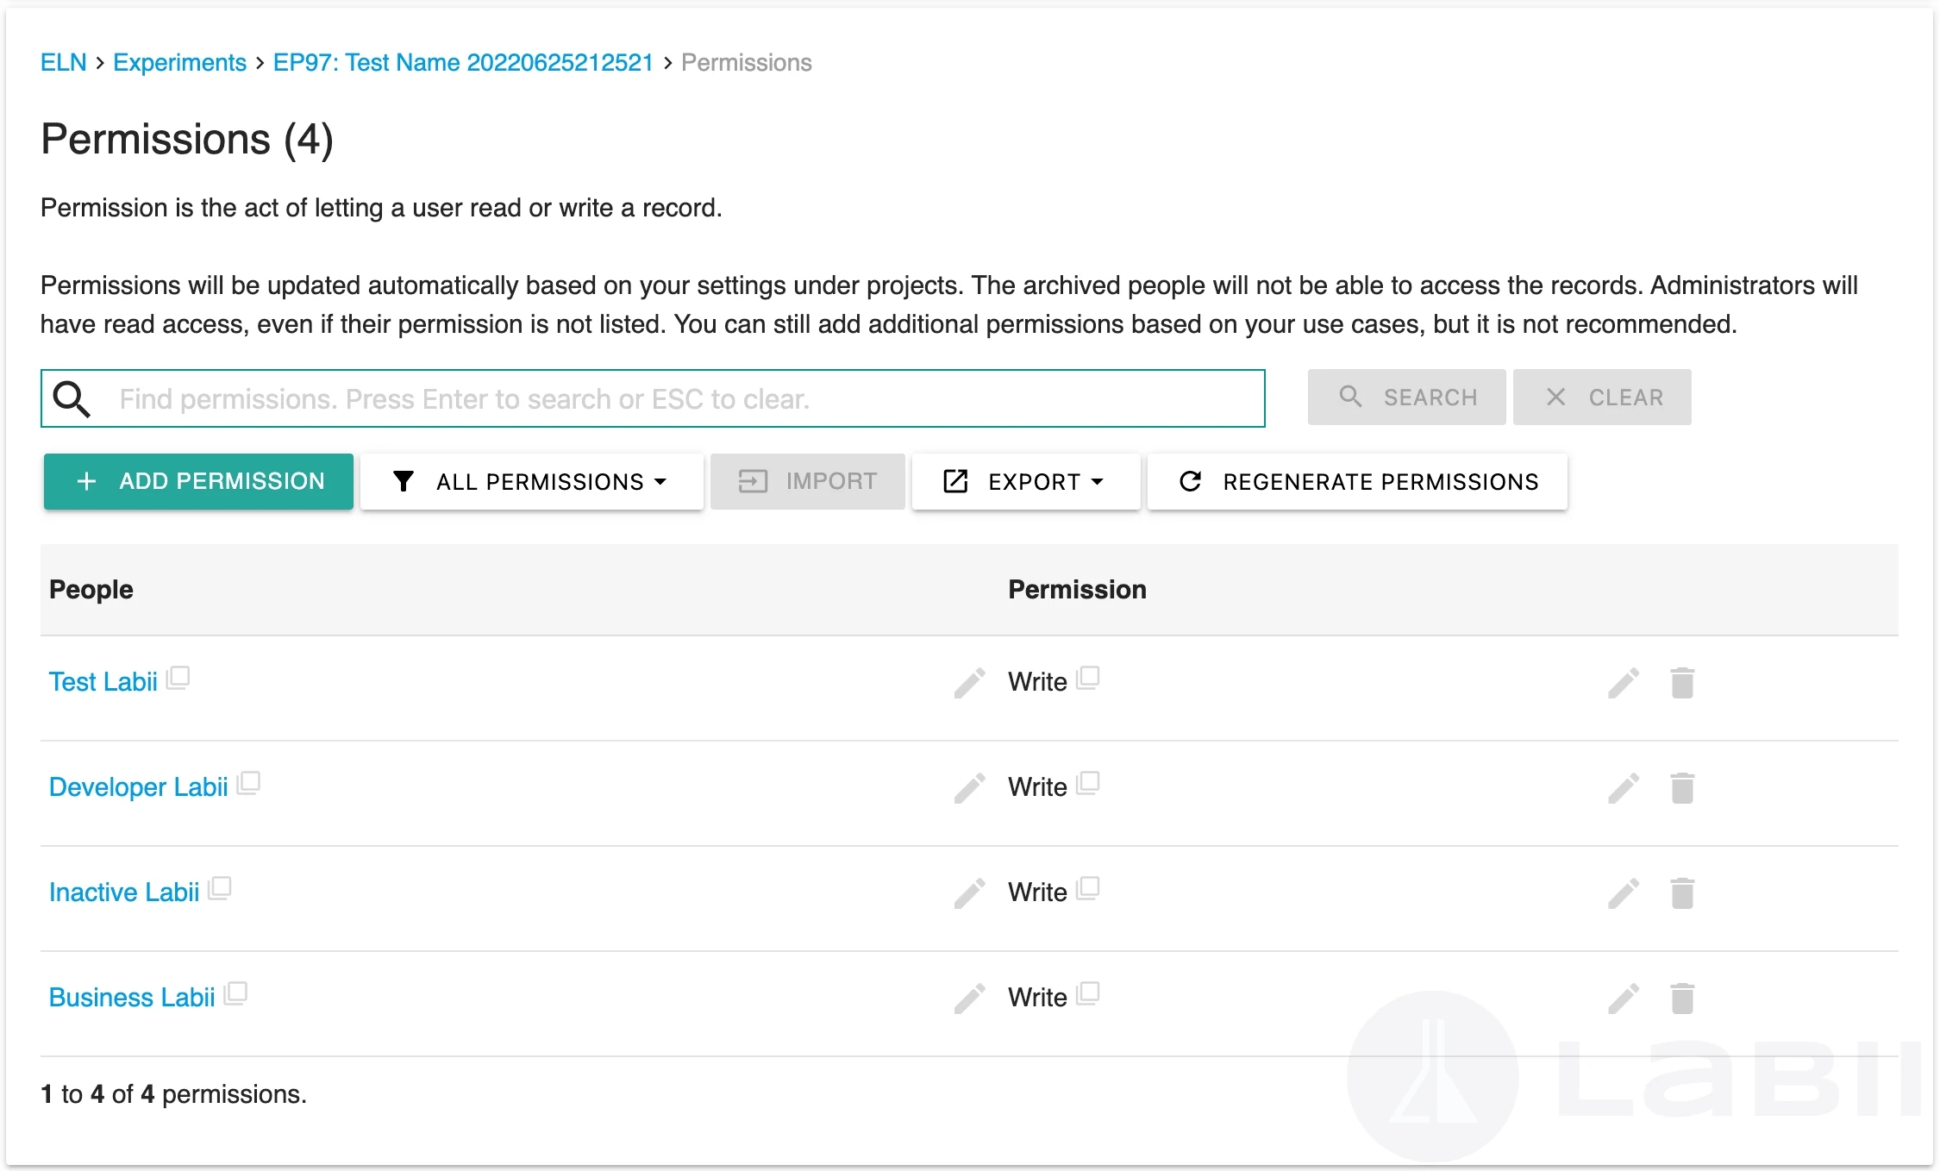Click the Add Permission button
The image size is (1940, 1171).
point(198,481)
